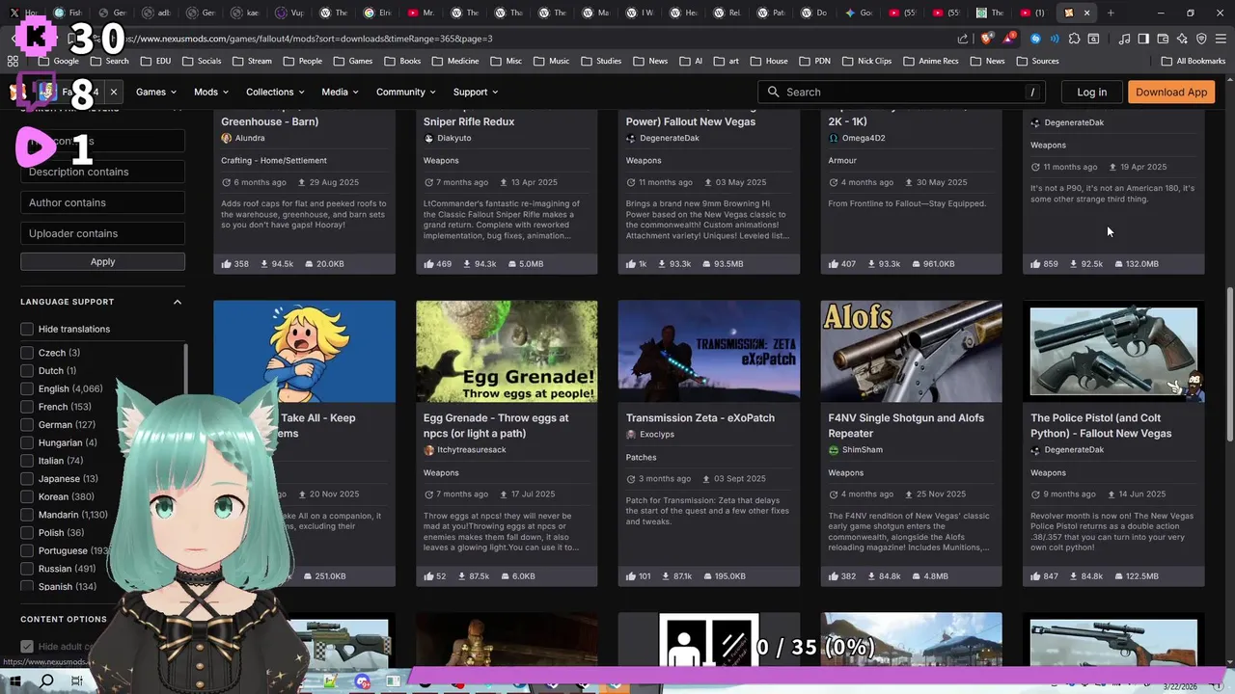This screenshot has height=694, width=1235.
Task: Open the Windows Start button
Action: (x=15, y=681)
